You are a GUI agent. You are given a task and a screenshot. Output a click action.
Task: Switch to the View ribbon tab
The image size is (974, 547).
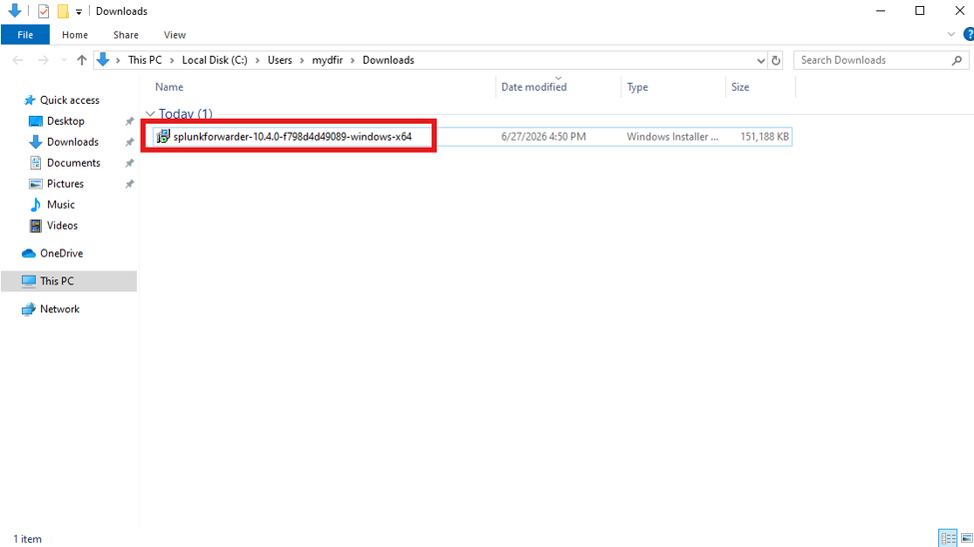coord(175,35)
